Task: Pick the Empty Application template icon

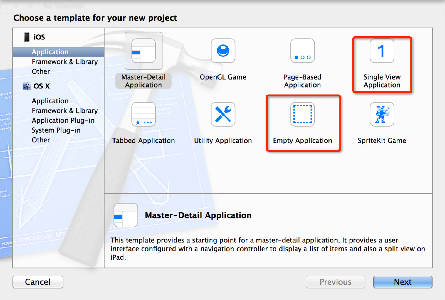Action: [303, 114]
